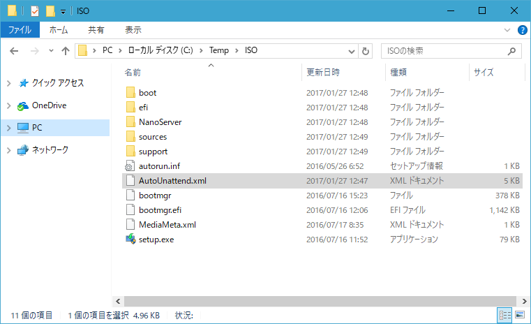Expand the PC tree node
The width and height of the screenshot is (531, 324).
[x=9, y=128]
